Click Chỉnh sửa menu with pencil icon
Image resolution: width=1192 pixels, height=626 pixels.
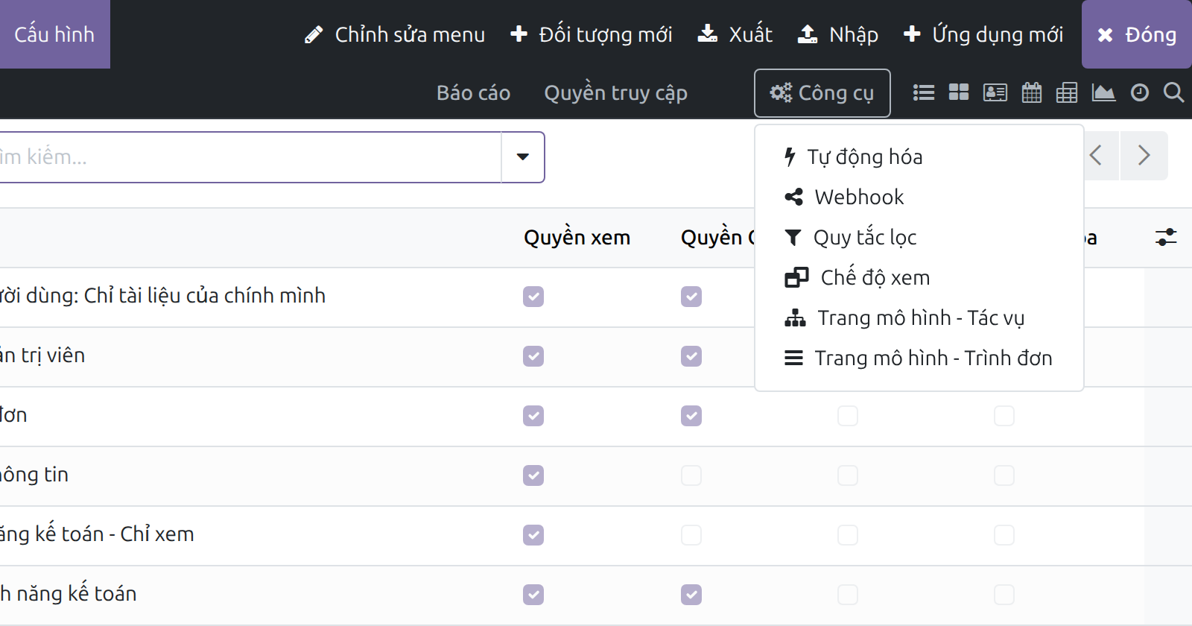395,34
